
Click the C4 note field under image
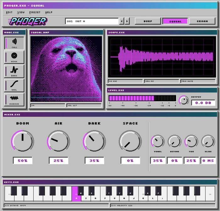(x=48, y=105)
